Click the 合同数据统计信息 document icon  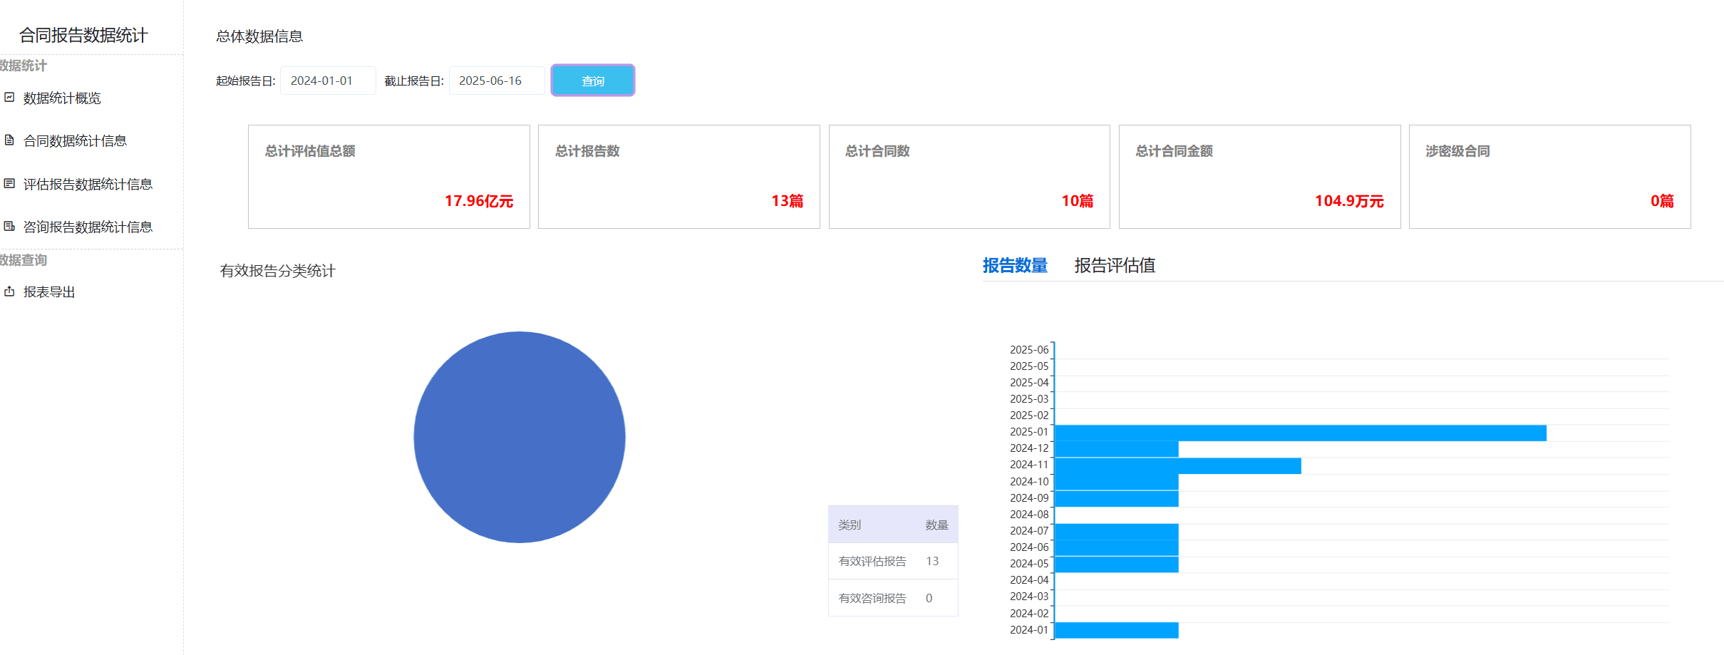[x=9, y=140]
